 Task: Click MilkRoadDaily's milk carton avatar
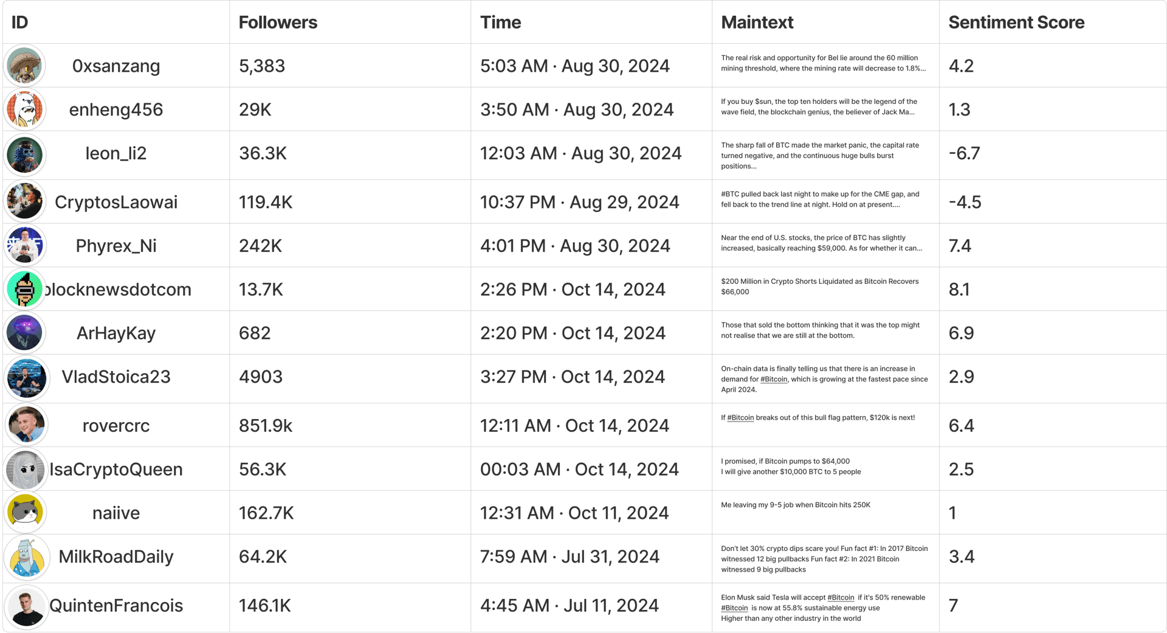tap(26, 557)
